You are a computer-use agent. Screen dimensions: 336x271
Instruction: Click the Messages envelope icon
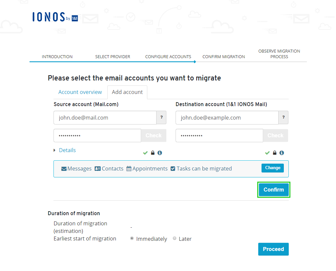64,169
